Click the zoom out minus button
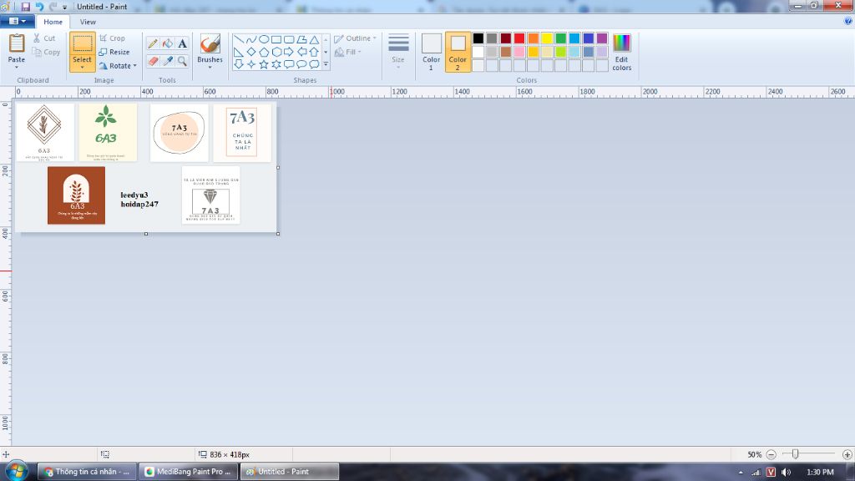The image size is (855, 481). coord(771,454)
